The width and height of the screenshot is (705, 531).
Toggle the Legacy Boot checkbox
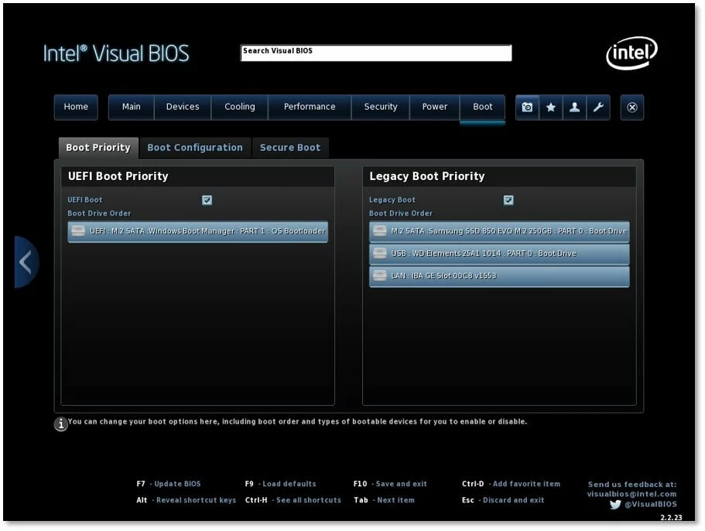click(508, 200)
